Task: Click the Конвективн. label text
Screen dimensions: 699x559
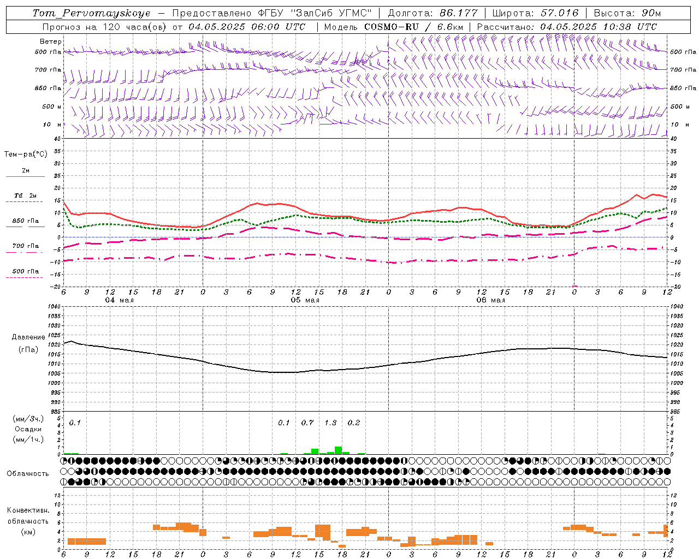Action: [28, 510]
